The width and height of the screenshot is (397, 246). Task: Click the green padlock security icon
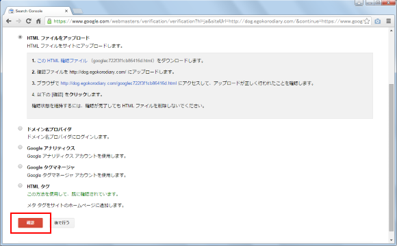[x=49, y=21]
